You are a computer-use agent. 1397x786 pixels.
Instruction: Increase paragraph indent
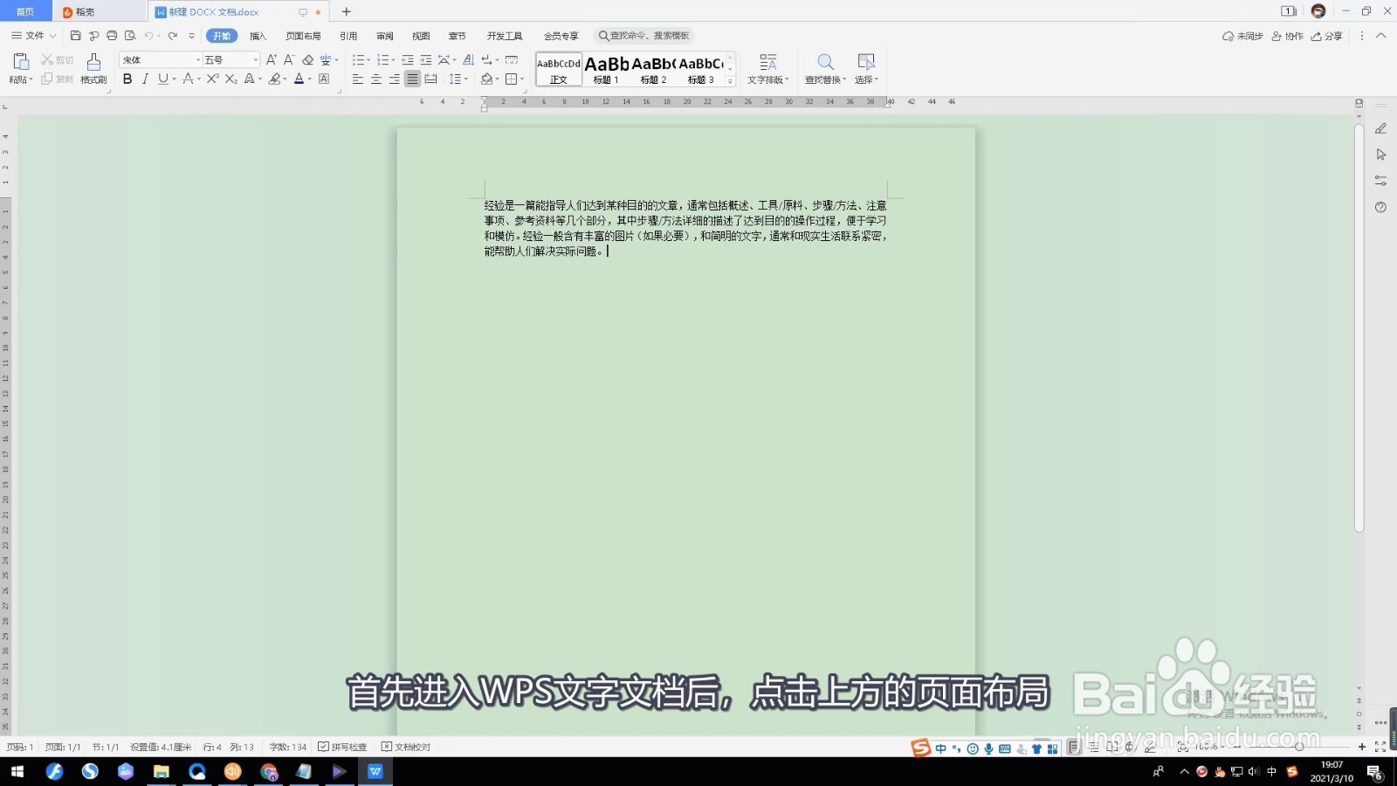[x=426, y=59]
